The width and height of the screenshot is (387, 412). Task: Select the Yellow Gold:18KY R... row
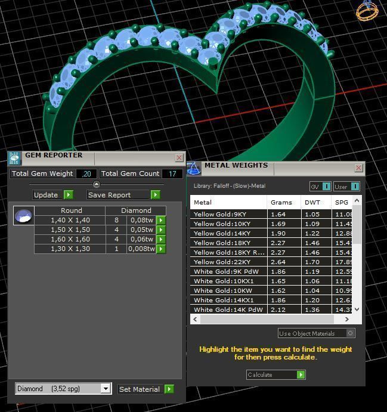coord(271,253)
